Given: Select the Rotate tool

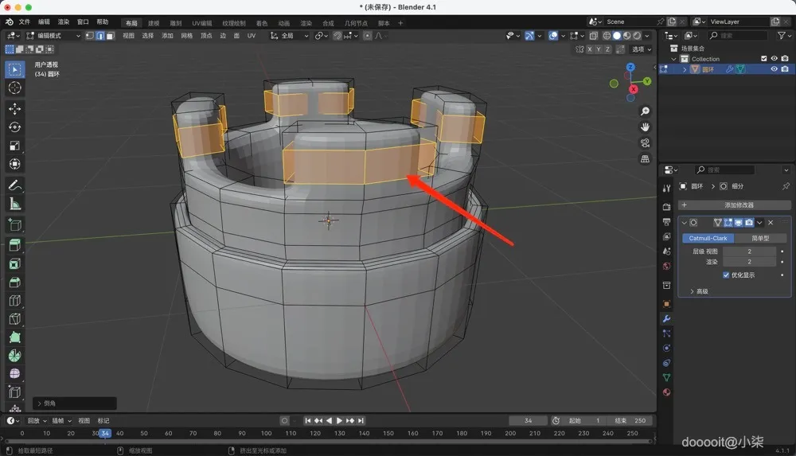Looking at the screenshot, I should 14,127.
